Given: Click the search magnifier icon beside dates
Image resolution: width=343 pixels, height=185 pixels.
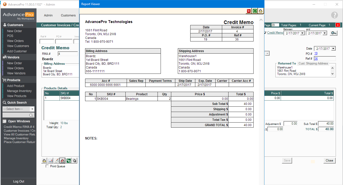Looking at the screenshot, I should tap(333, 33).
